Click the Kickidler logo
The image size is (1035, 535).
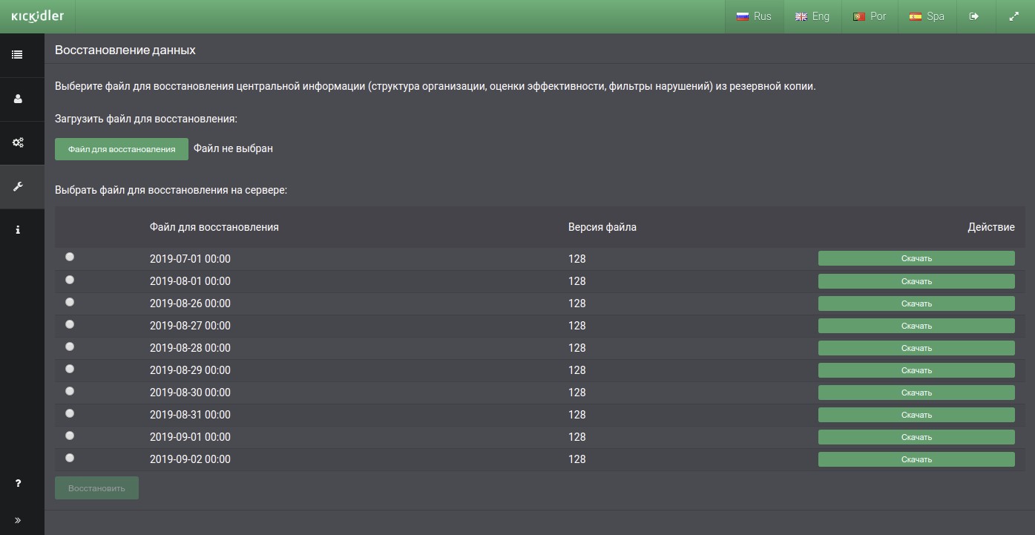[x=37, y=16]
